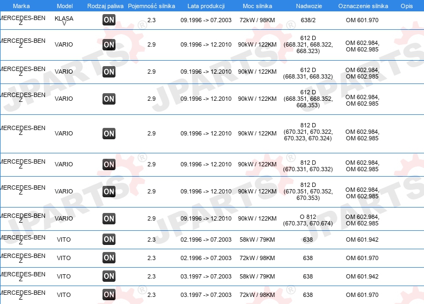Select the KLASA V model cell
424x304 pixels.
(x=64, y=21)
